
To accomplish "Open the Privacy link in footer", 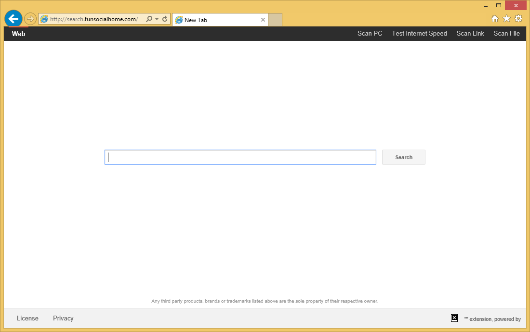I will coord(63,318).
